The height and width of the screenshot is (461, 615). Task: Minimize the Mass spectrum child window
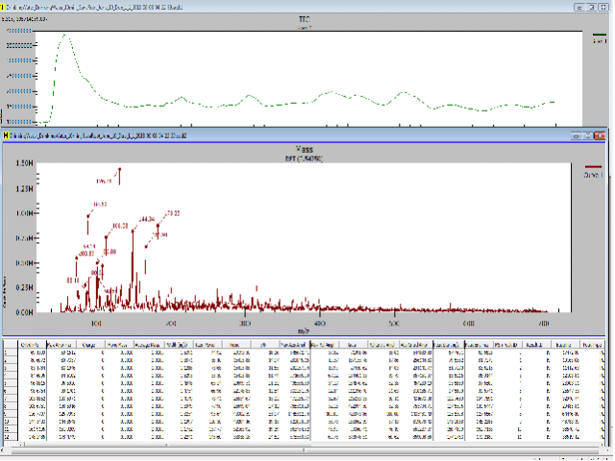(576, 135)
